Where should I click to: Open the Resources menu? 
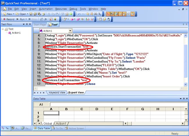pyautogui.click(x=61, y=9)
